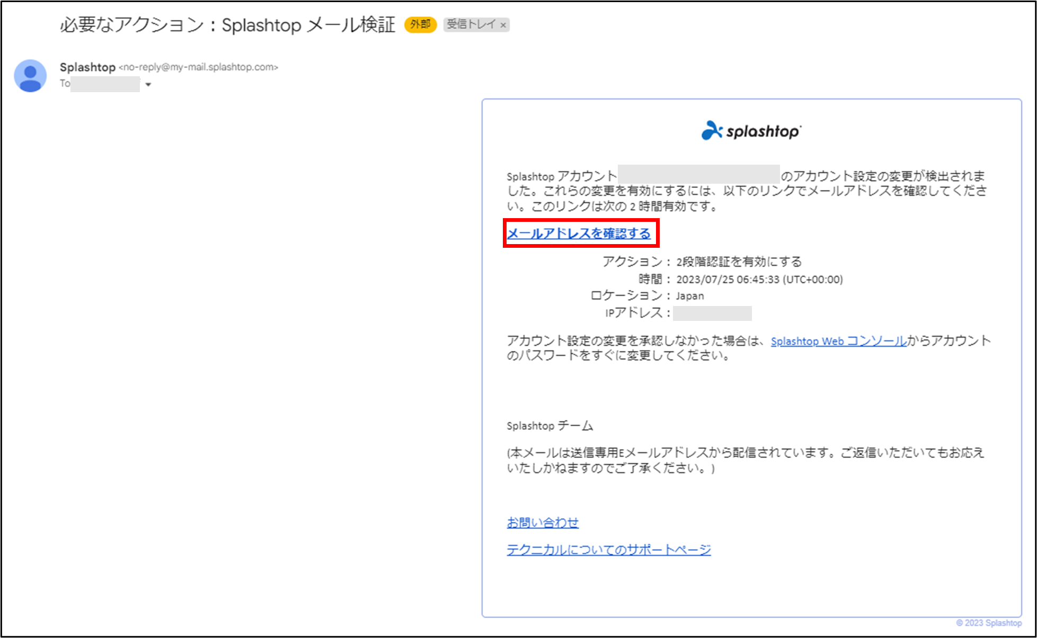Click the email subject 必要なアクション：Splashtop メール検証
The height and width of the screenshot is (638, 1037).
pos(228,25)
